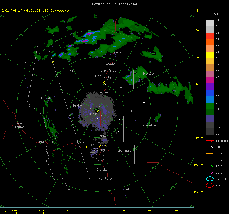The width and height of the screenshot is (229, 214).
Task: Select the yellow diamond marker below Cochrane
Action: click(87, 147)
